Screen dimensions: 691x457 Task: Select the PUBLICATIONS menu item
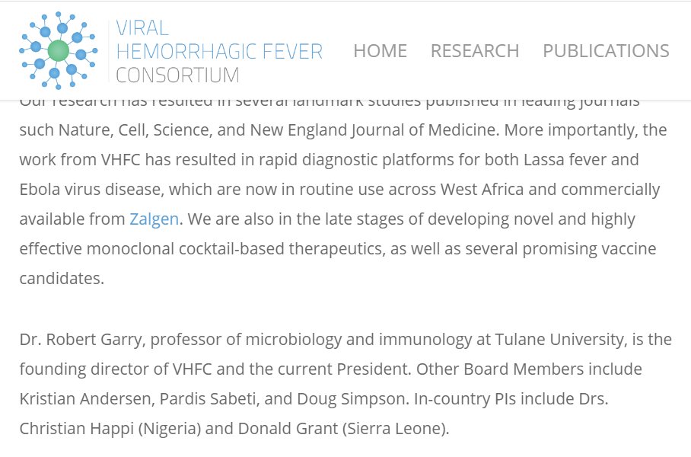(x=606, y=51)
